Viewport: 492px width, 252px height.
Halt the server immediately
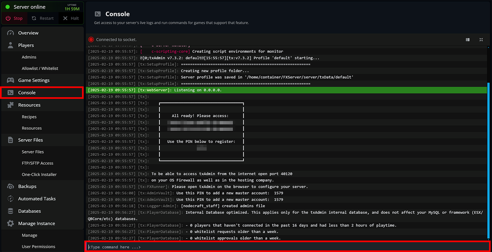[70, 18]
